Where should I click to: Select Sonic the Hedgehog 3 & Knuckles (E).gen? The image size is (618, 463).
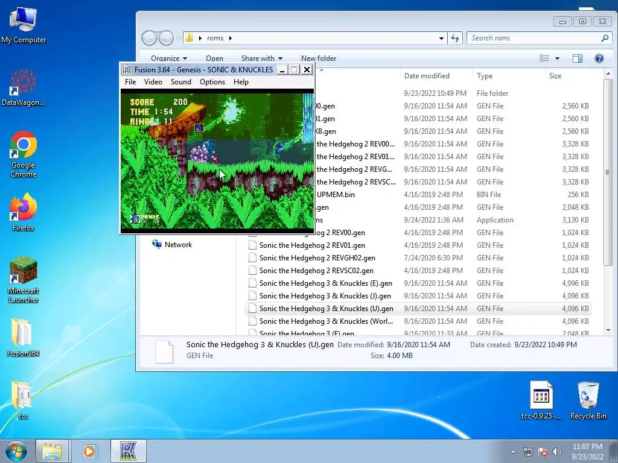click(419, 283)
